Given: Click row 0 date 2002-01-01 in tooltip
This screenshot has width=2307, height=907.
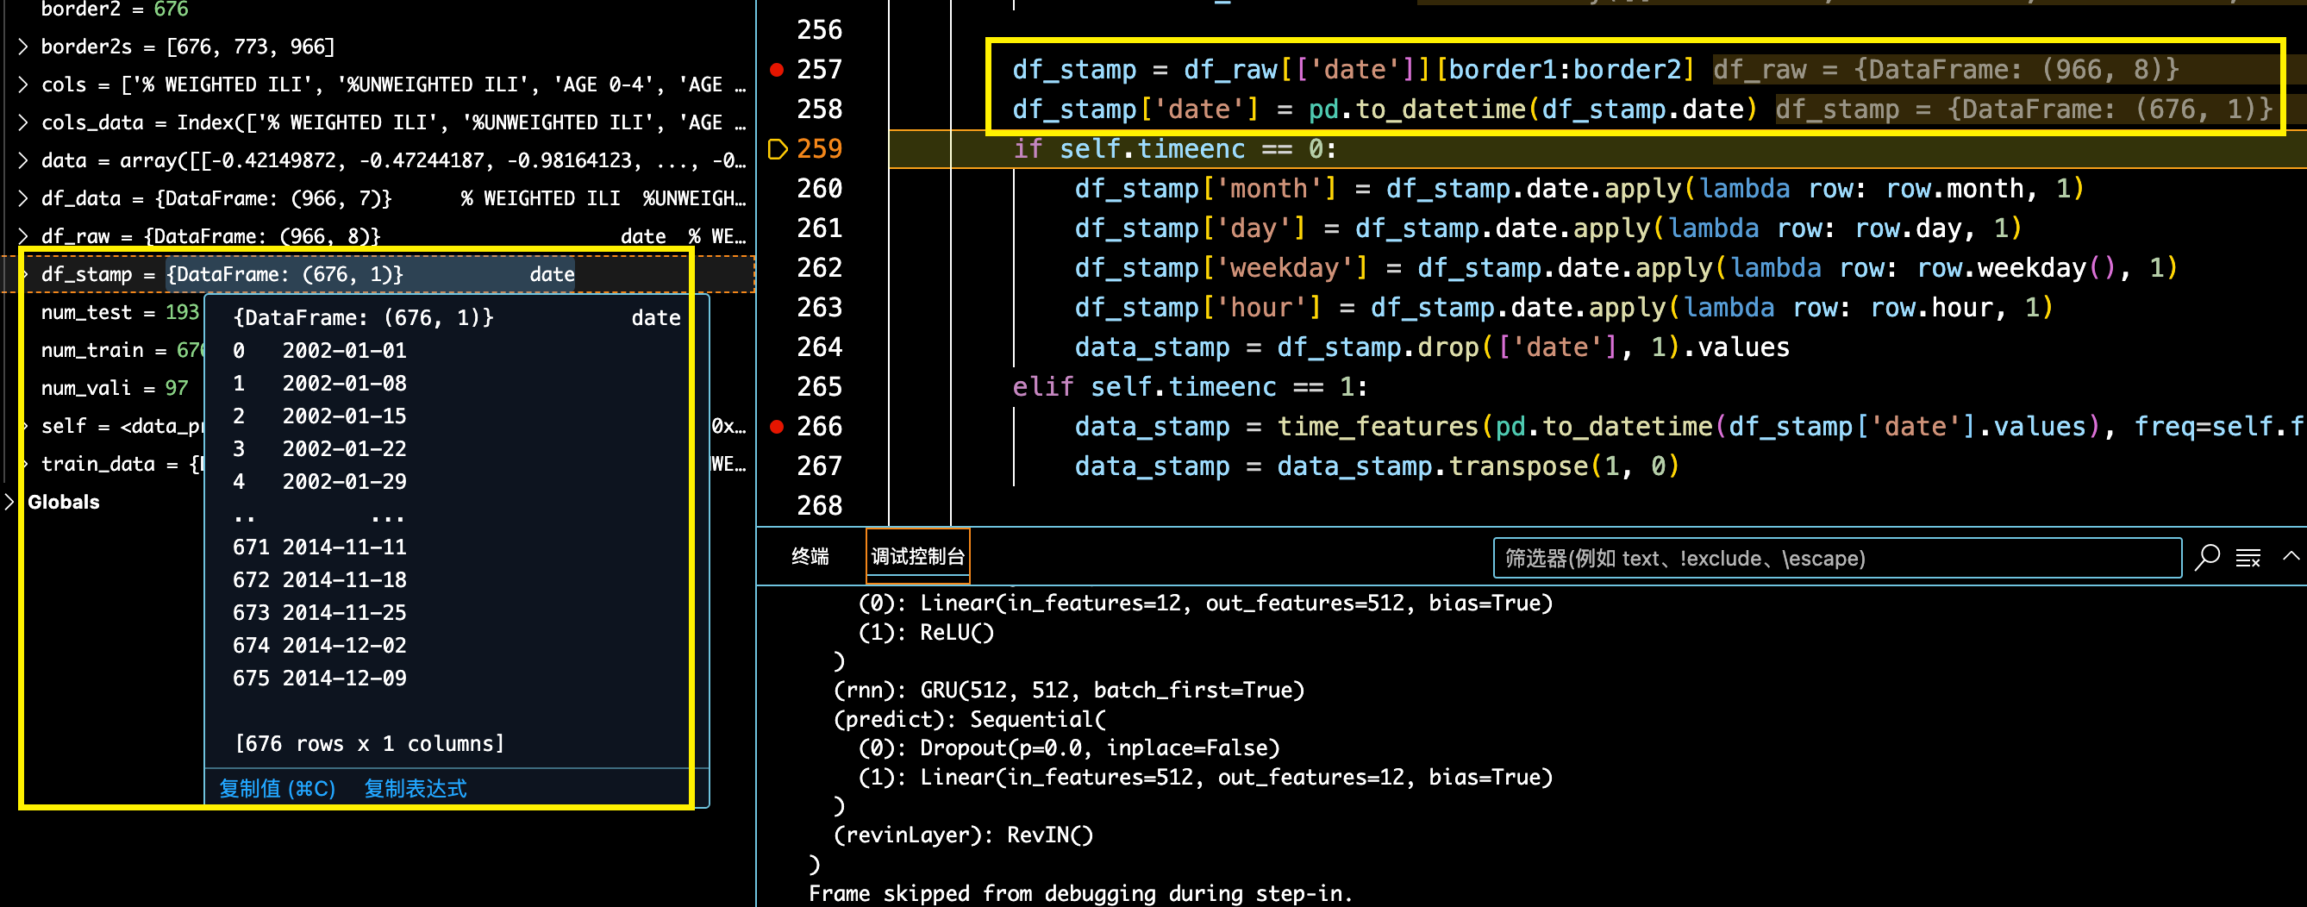Looking at the screenshot, I should [x=320, y=350].
